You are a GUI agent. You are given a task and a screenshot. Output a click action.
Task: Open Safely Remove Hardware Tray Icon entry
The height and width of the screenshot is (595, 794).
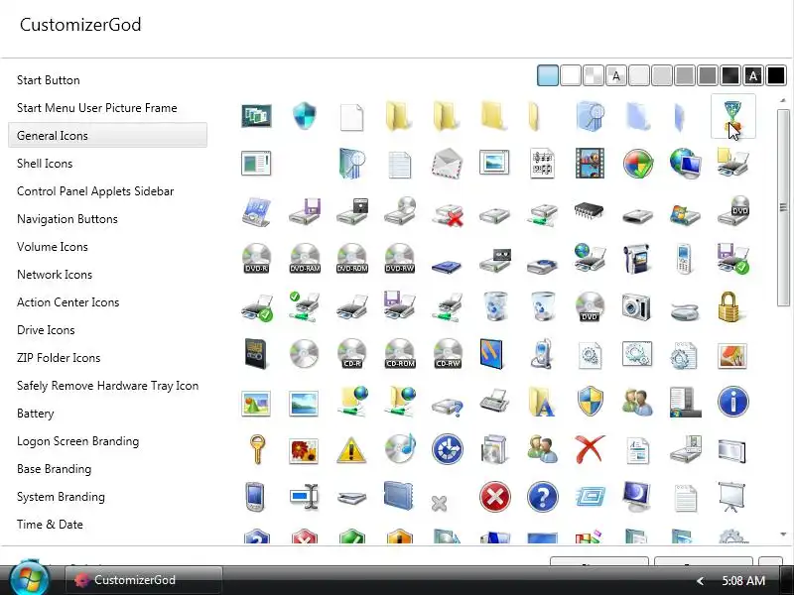(107, 386)
